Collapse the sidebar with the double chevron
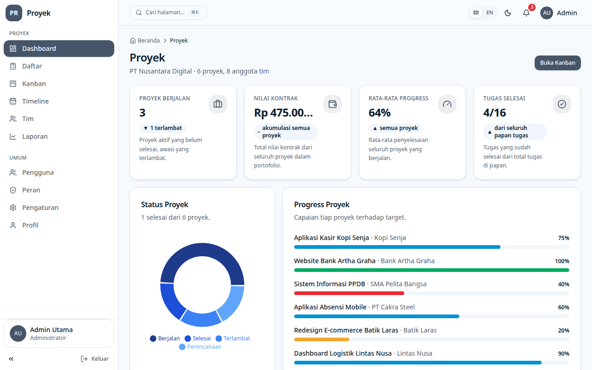This screenshot has width=592, height=370. [x=11, y=359]
